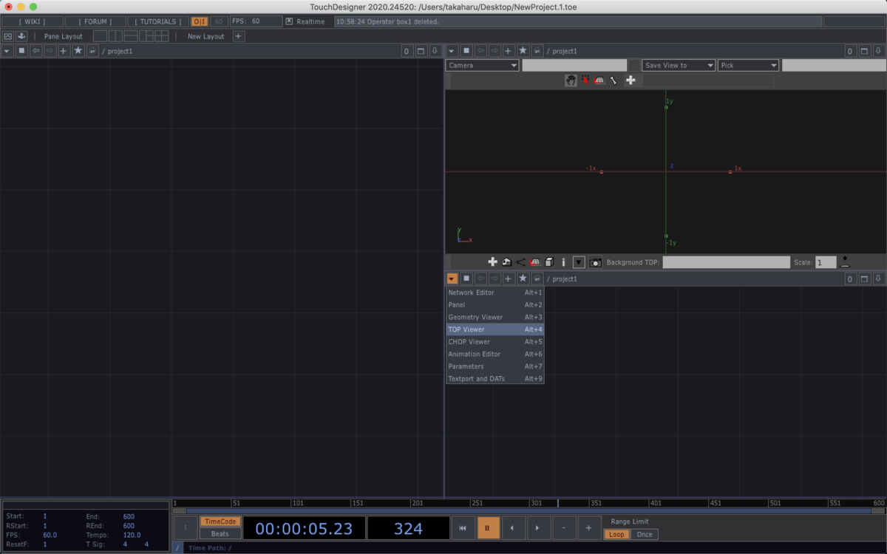This screenshot has height=554, width=887.
Task: Toggle the O|I power button
Action: click(200, 21)
